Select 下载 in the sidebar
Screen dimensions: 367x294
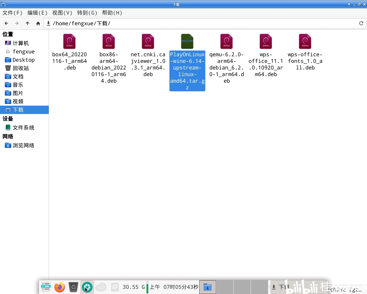pyautogui.click(x=24, y=110)
